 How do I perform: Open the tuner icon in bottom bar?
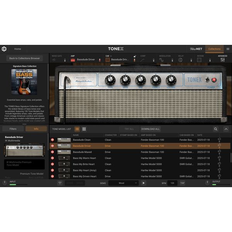tap(60, 183)
